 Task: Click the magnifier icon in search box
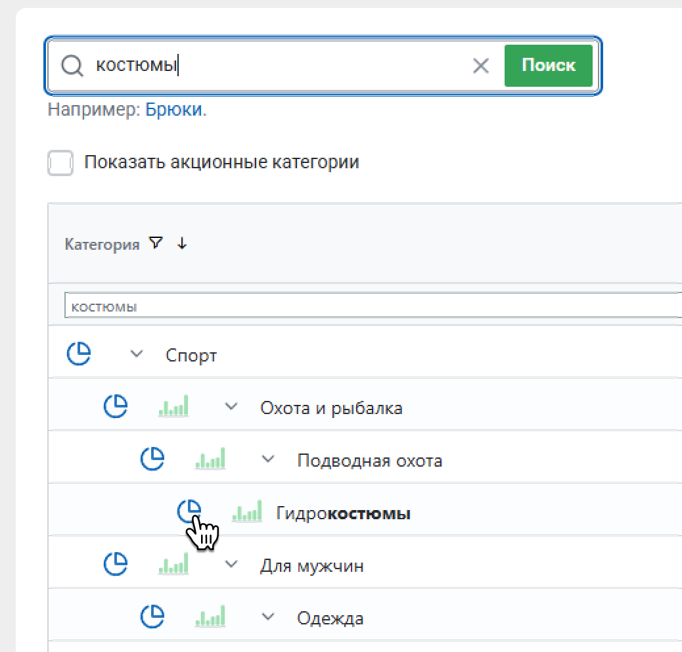pos(72,66)
